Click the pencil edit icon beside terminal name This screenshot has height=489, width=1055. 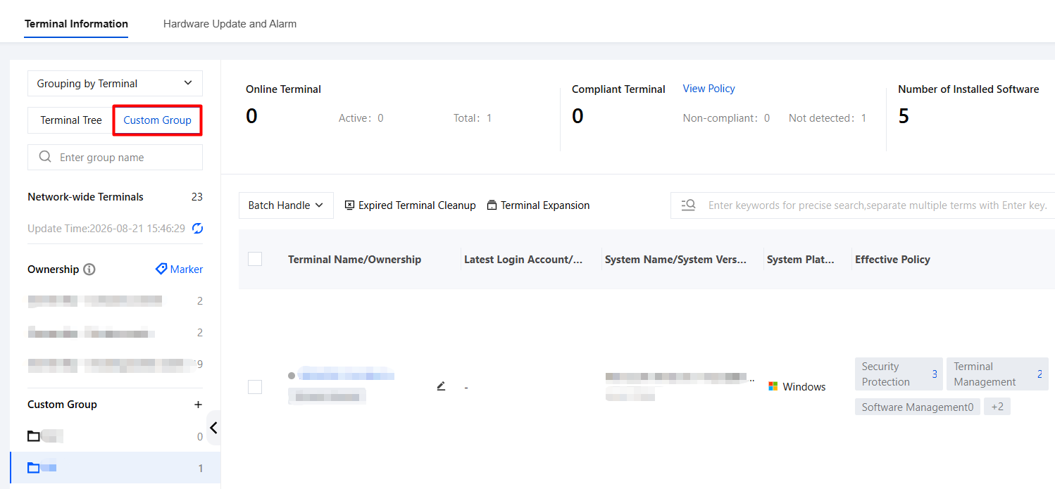pyautogui.click(x=441, y=386)
